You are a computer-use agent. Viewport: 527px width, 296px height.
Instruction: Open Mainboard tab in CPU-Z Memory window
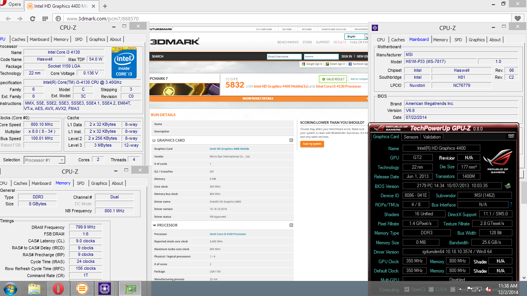pyautogui.click(x=41, y=183)
